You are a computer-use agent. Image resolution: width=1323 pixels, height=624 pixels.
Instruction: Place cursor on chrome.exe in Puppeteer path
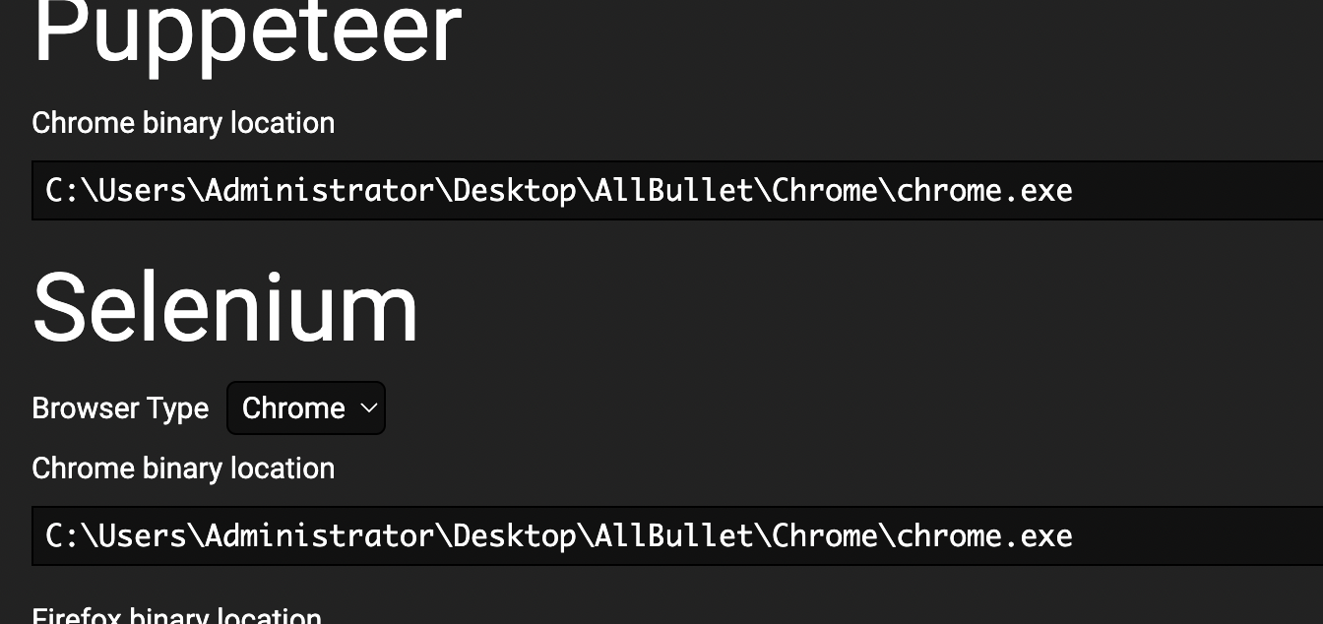click(x=984, y=190)
